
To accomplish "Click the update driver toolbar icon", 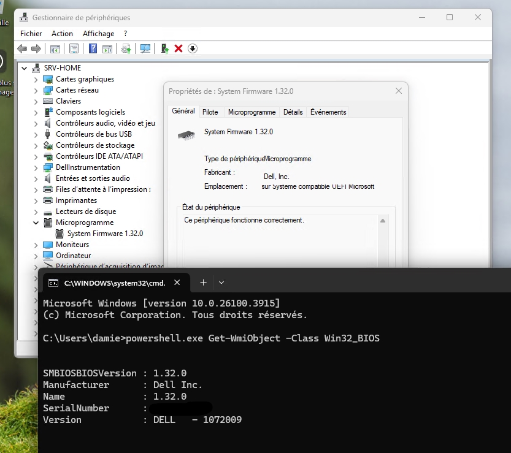I will (x=164, y=48).
